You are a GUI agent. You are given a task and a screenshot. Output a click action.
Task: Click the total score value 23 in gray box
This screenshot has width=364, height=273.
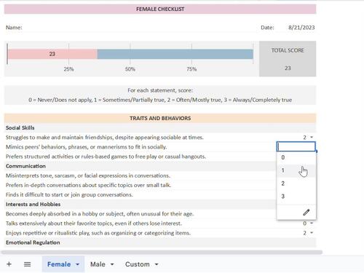point(288,68)
